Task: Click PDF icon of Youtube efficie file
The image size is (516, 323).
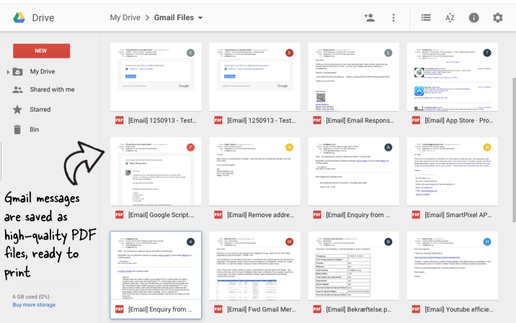Action: [x=416, y=309]
